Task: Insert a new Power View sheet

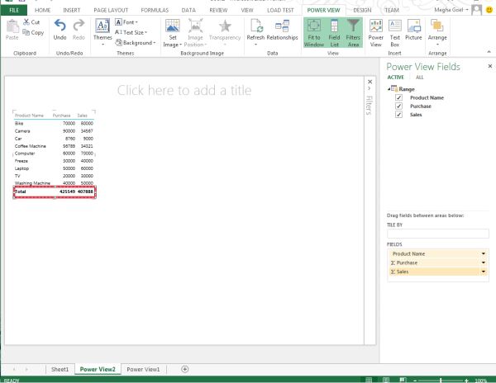Action: [376, 33]
